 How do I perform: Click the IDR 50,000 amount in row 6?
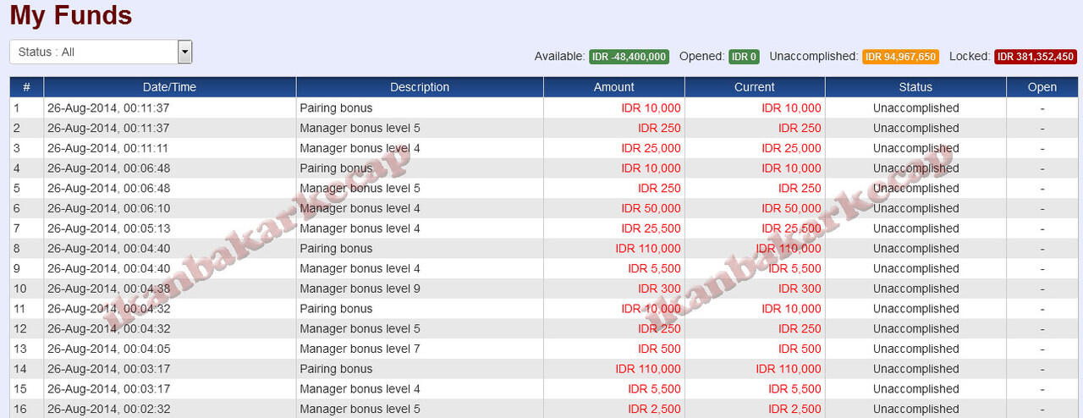pos(651,208)
